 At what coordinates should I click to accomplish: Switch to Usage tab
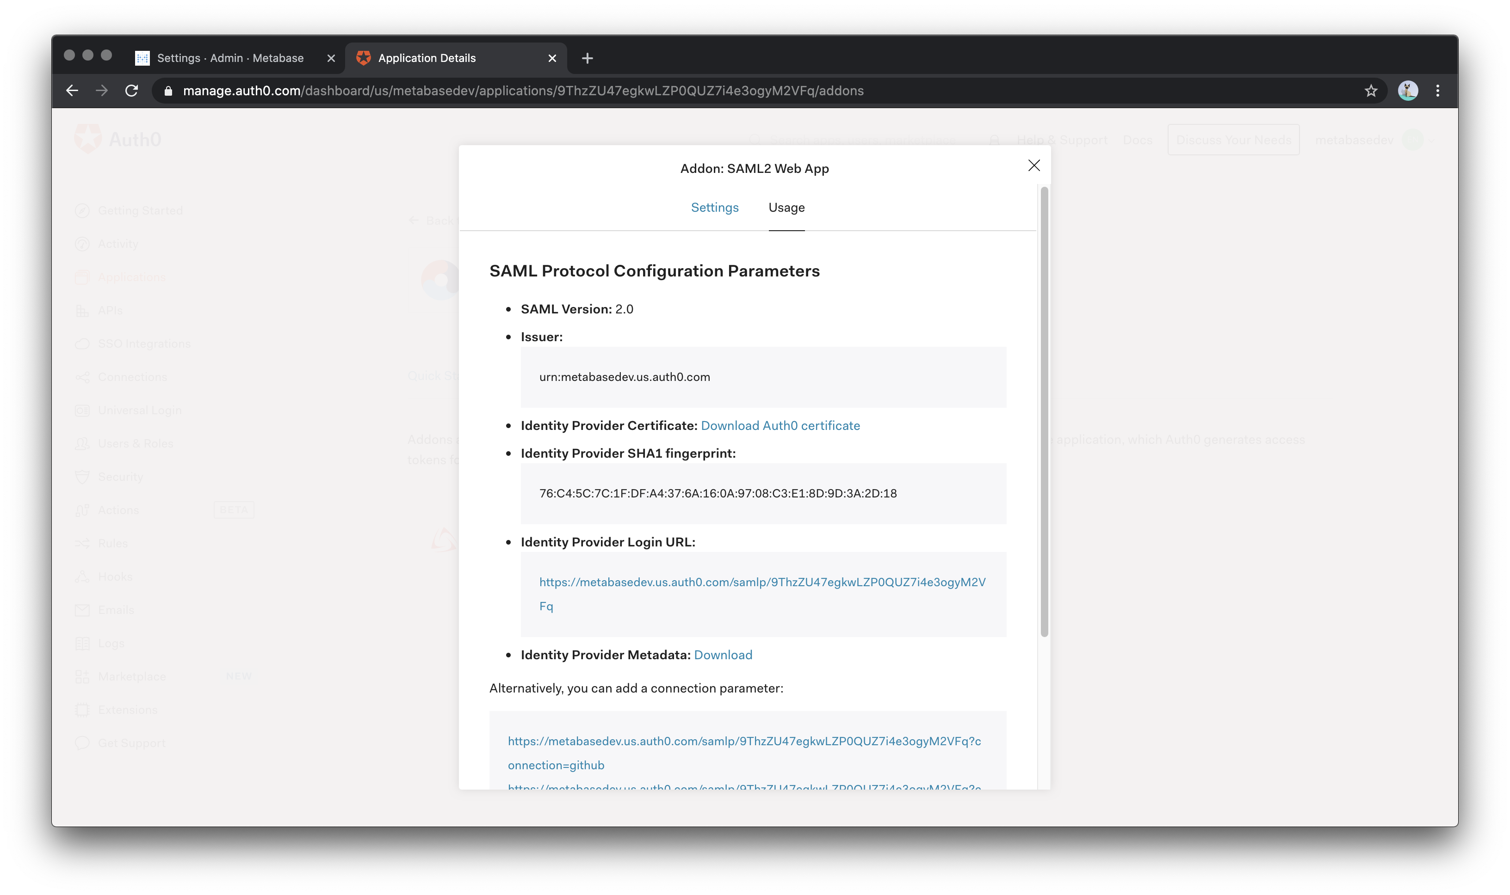(x=786, y=208)
